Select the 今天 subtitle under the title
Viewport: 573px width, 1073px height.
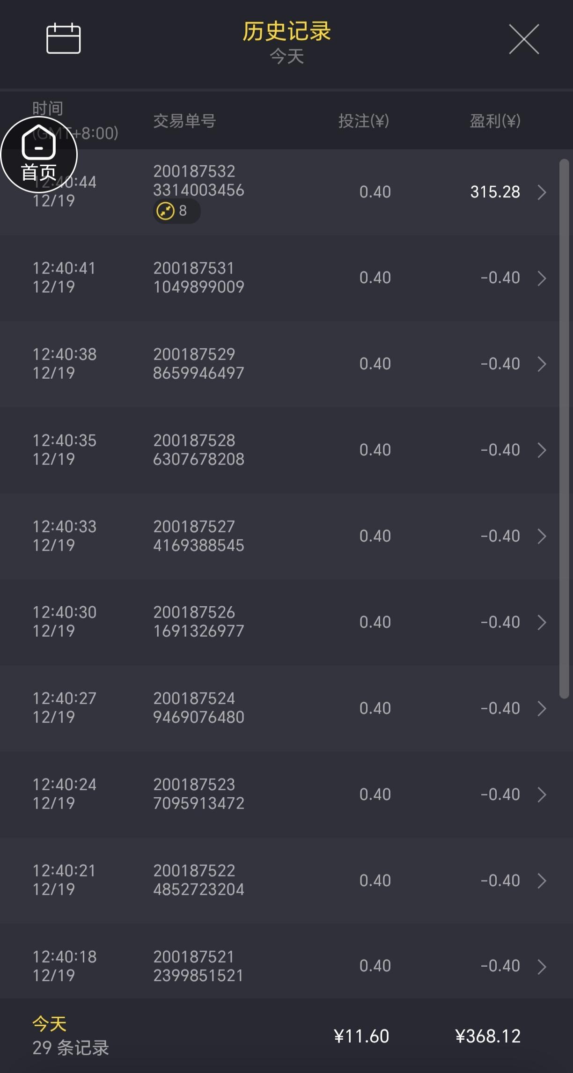coord(286,57)
